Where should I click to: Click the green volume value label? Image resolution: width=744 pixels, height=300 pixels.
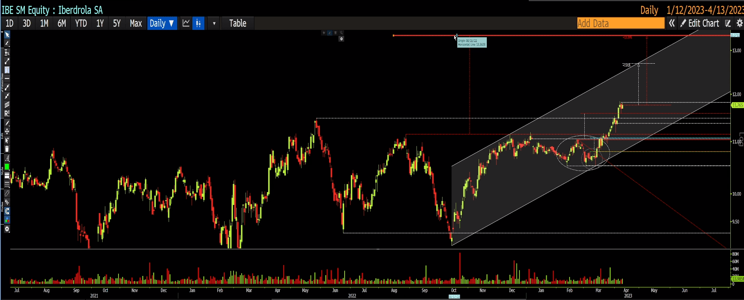(737, 279)
